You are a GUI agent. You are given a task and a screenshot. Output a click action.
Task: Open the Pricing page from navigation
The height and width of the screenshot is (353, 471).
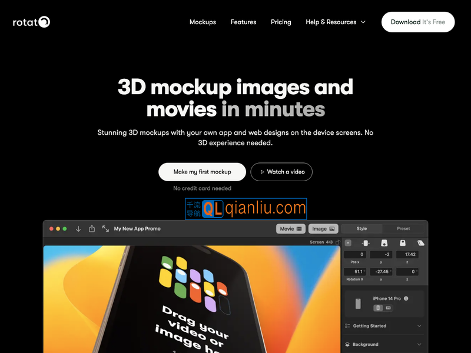tap(281, 22)
